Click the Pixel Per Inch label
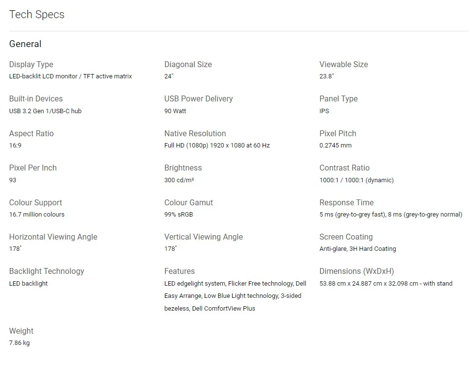 pyautogui.click(x=33, y=168)
